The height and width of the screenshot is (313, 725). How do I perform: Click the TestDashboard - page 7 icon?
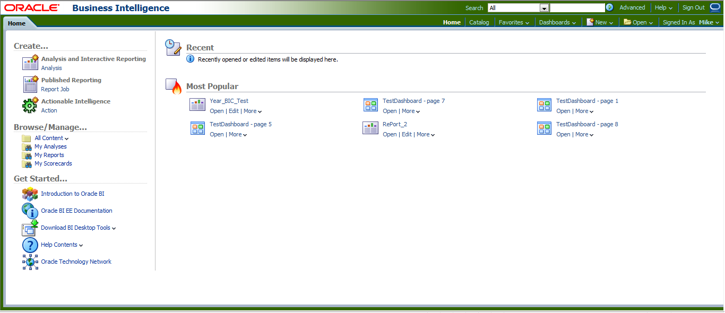(x=370, y=105)
